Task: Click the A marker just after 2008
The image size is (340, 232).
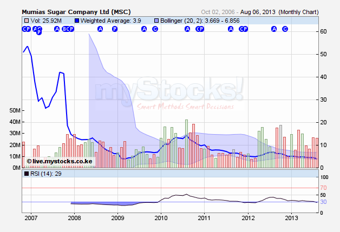Action: tap(100, 29)
